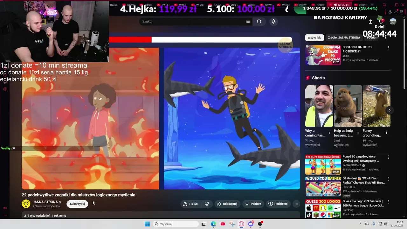Click the volume icon in system tray
Screen dimensions: 407x229
coord(386,224)
